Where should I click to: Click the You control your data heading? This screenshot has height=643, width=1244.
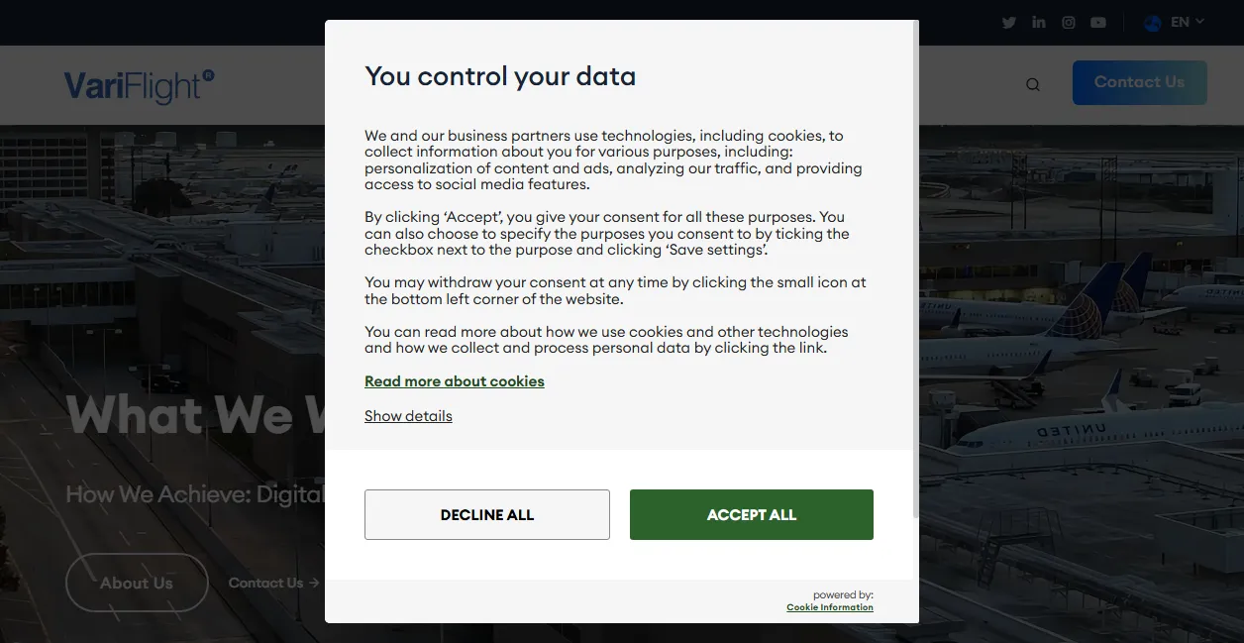(500, 76)
